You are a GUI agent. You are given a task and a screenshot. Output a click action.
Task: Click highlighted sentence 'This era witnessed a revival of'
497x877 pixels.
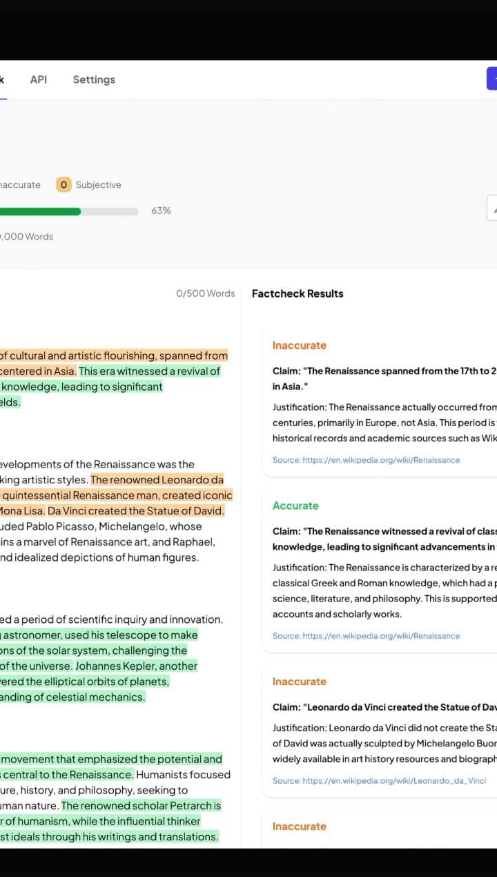click(x=150, y=372)
